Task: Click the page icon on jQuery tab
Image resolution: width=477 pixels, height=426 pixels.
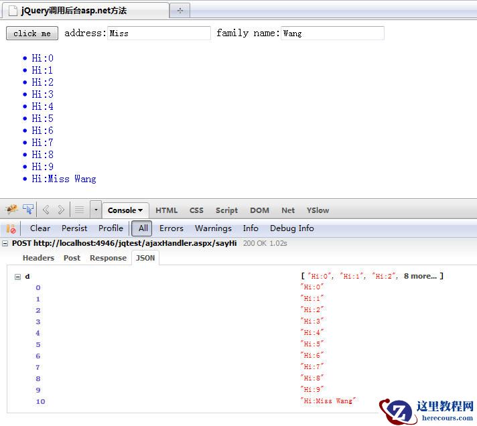Action: click(13, 11)
